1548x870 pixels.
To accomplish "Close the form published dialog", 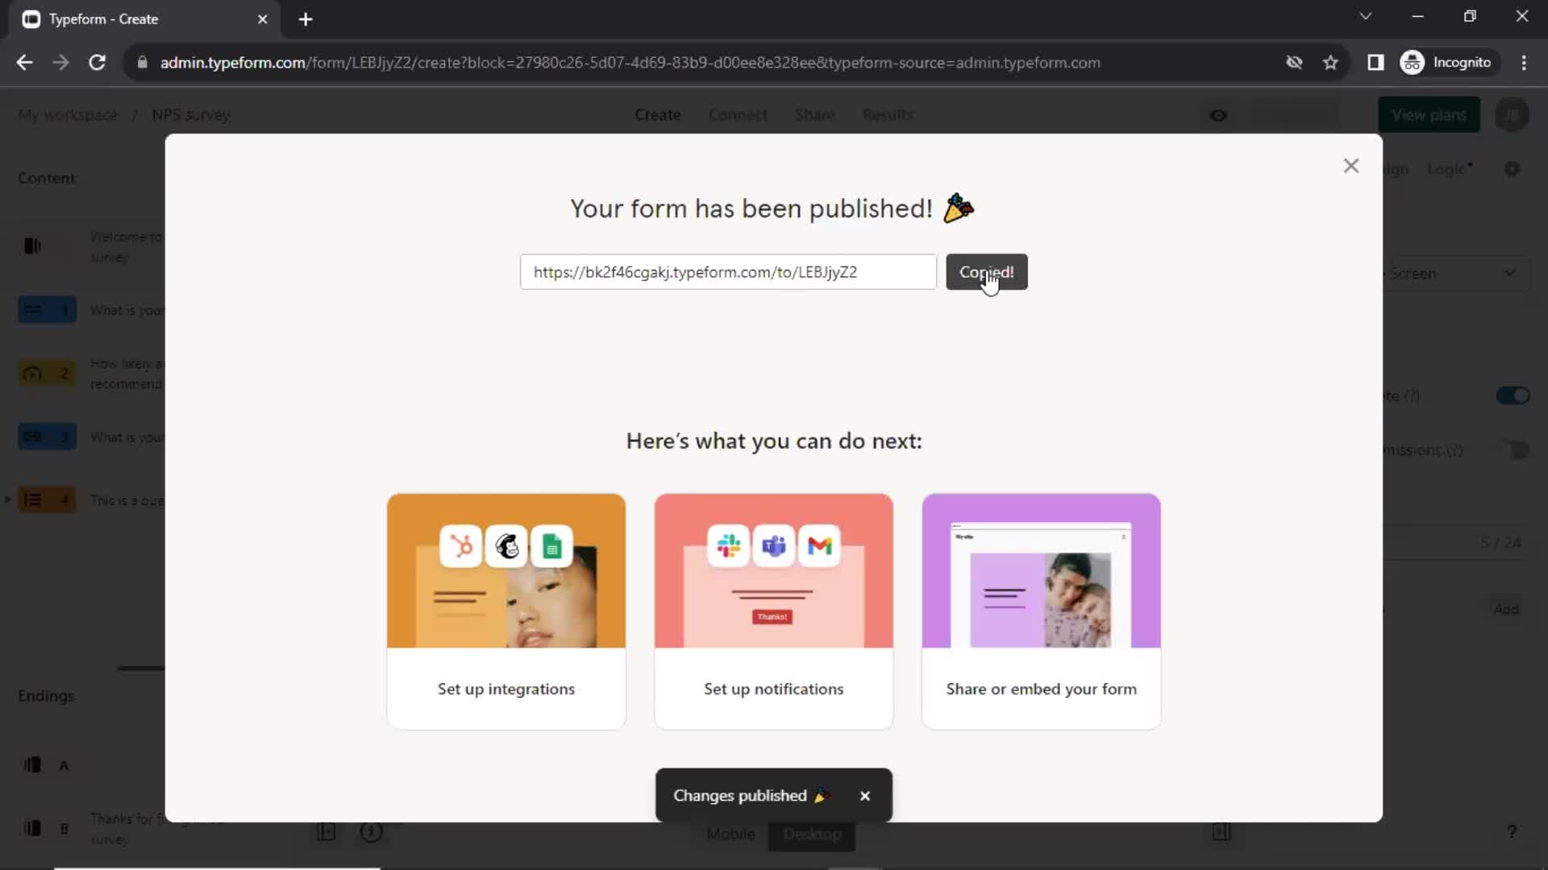I will point(1351,166).
